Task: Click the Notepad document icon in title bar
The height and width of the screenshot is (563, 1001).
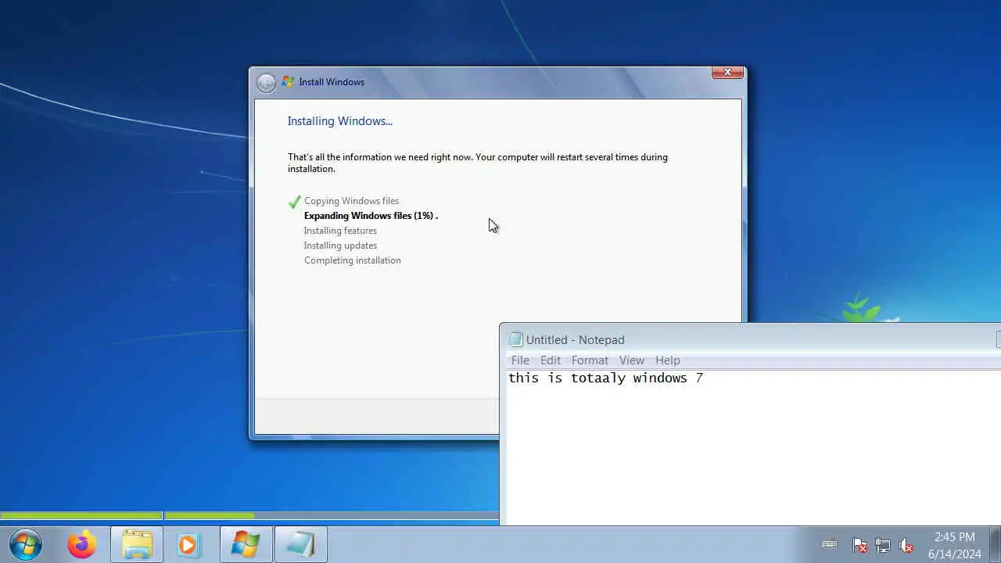Action: [515, 339]
